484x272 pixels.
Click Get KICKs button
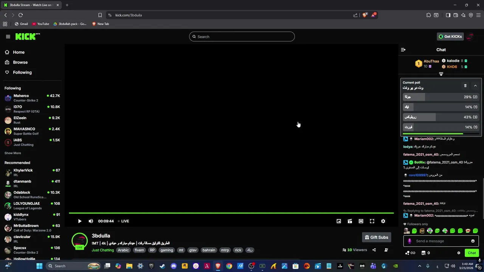(450, 37)
